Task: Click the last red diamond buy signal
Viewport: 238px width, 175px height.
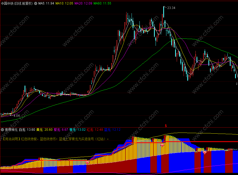Action: pyautogui.click(x=205, y=153)
